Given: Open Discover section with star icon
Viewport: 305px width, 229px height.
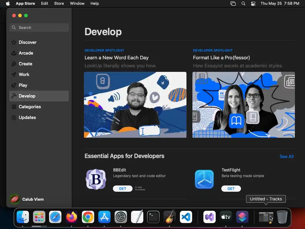Looking at the screenshot, I should tap(39, 42).
